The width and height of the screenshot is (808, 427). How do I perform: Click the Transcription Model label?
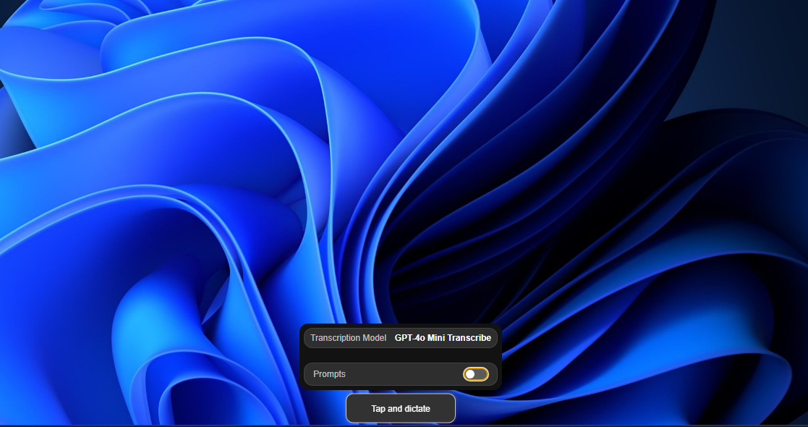(x=347, y=338)
